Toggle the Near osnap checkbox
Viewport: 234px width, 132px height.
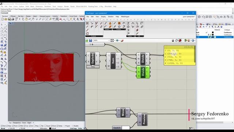pyautogui.click(x=7, y=126)
